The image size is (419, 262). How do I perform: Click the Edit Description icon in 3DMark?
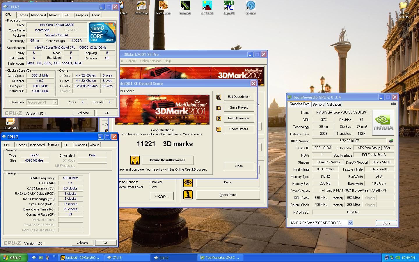219,97
